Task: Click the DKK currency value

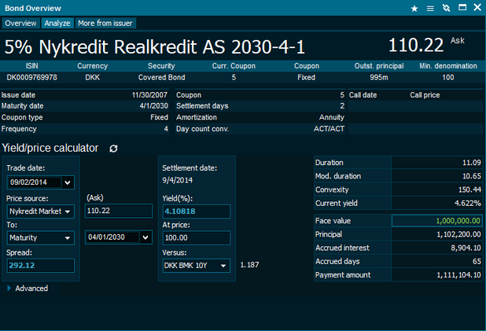Action: [x=92, y=78]
